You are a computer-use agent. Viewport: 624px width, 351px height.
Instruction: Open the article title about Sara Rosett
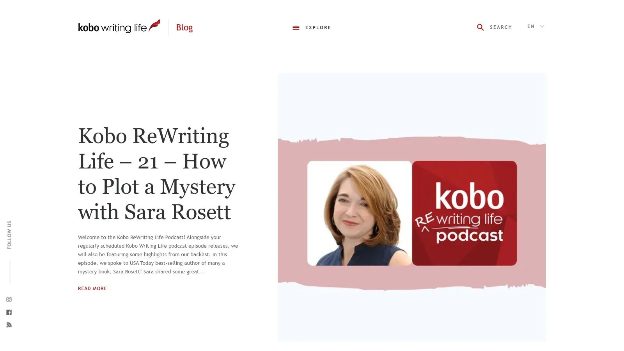point(157,174)
